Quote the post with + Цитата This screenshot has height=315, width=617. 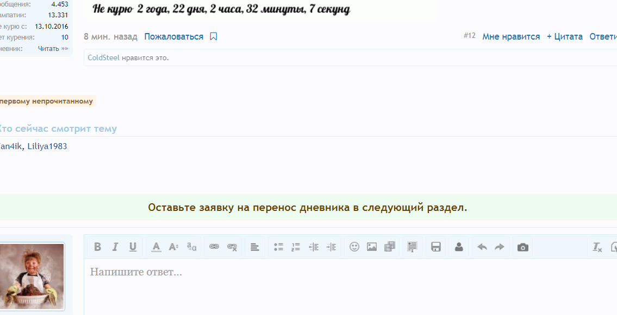(x=565, y=36)
